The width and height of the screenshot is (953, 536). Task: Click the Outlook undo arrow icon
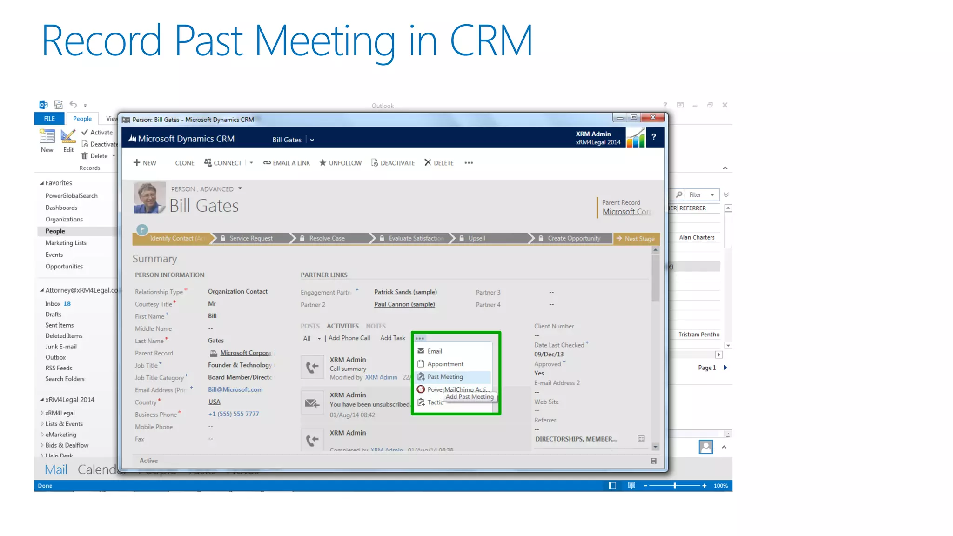pos(73,105)
